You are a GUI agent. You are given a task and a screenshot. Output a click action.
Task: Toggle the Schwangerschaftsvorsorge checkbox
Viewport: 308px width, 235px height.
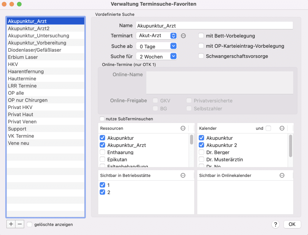201,56
